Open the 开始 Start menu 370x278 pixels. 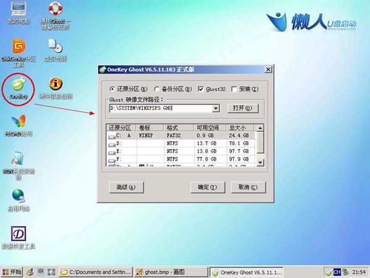coord(12,272)
